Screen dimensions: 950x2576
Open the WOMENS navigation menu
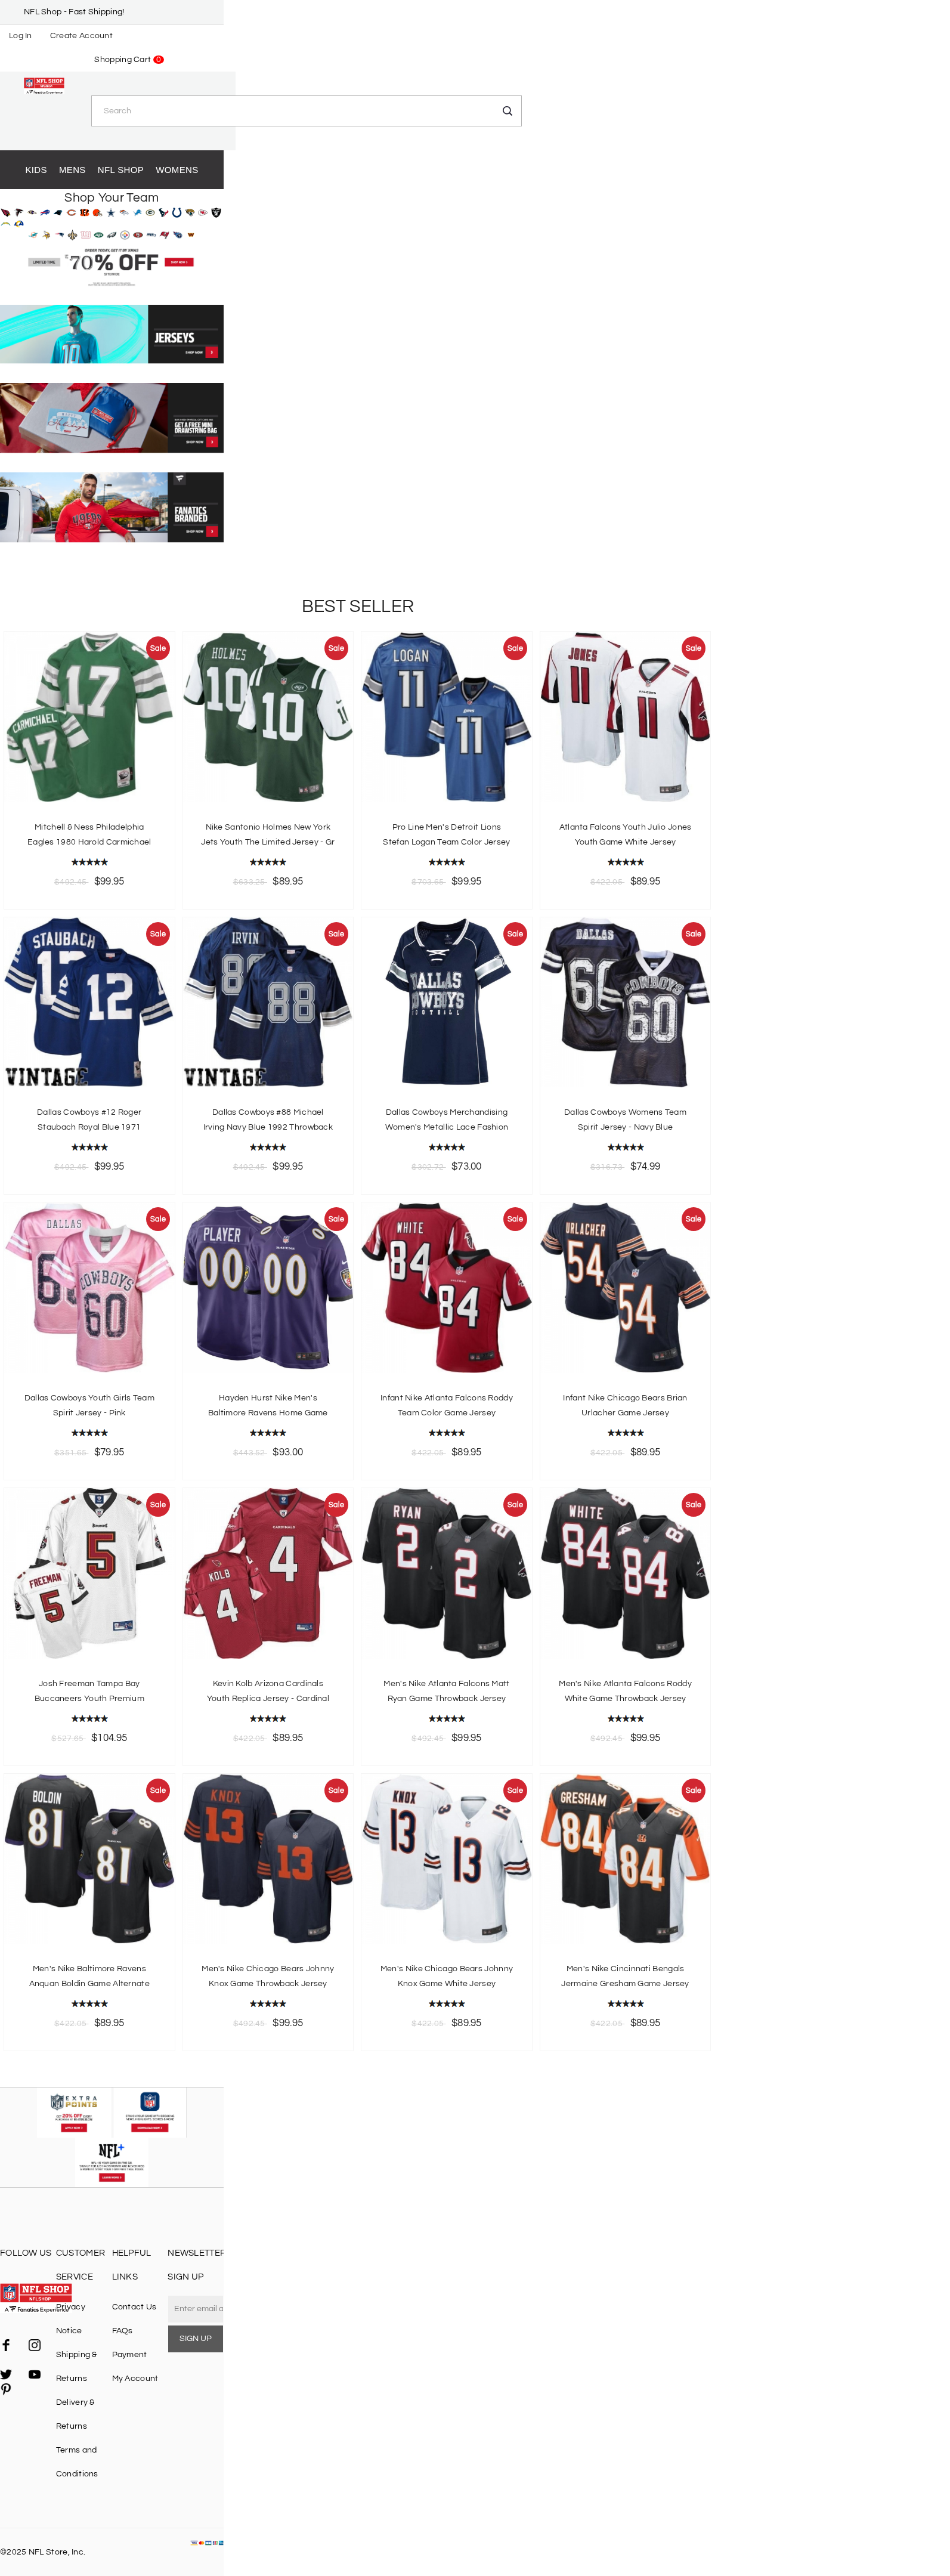tap(177, 170)
